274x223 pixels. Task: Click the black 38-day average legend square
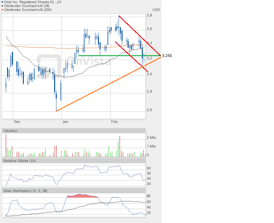pyautogui.click(x=3, y=6)
